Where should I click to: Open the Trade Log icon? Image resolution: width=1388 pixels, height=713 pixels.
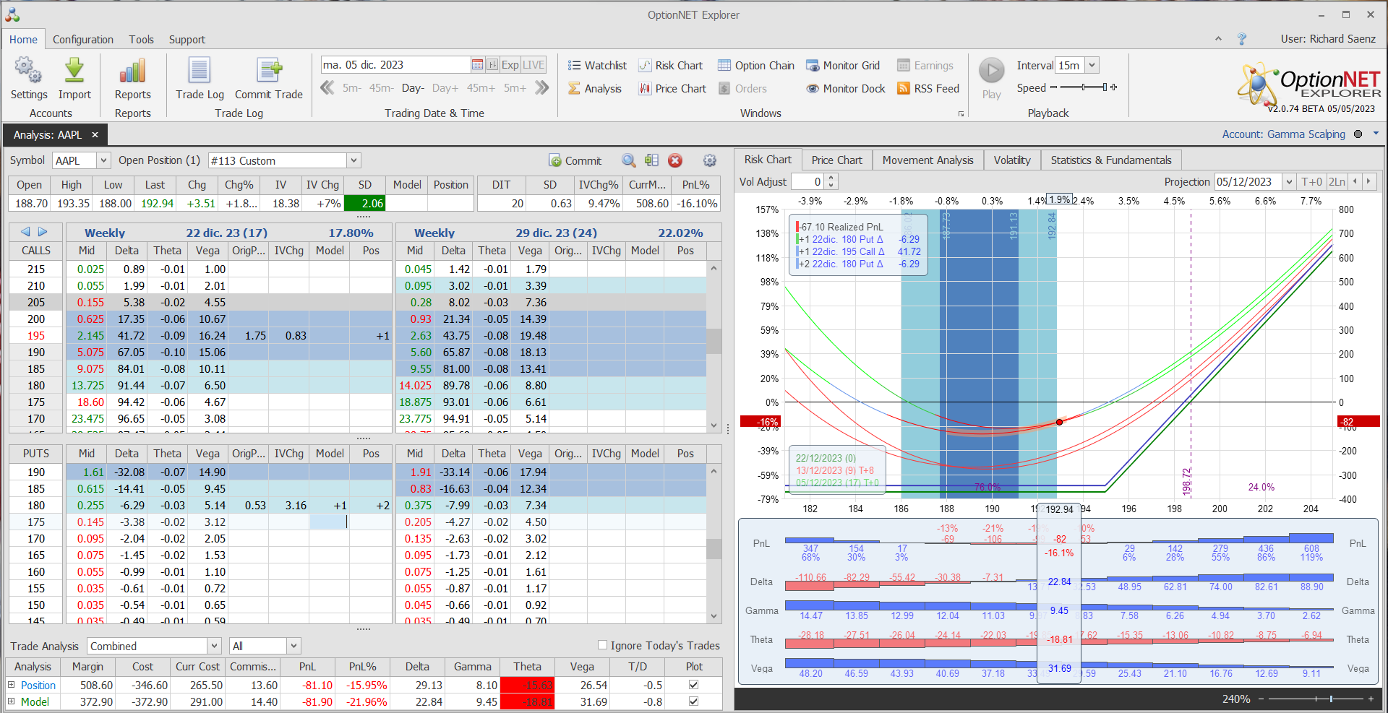pos(200,70)
